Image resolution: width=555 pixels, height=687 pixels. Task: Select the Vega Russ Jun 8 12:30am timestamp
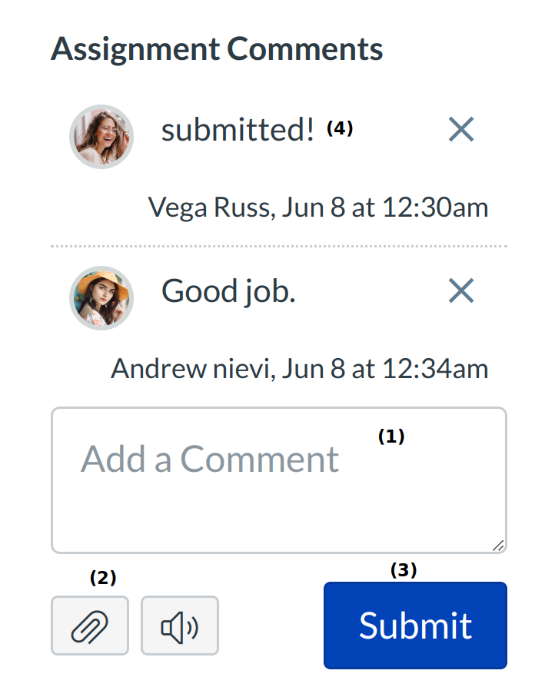coord(317,207)
